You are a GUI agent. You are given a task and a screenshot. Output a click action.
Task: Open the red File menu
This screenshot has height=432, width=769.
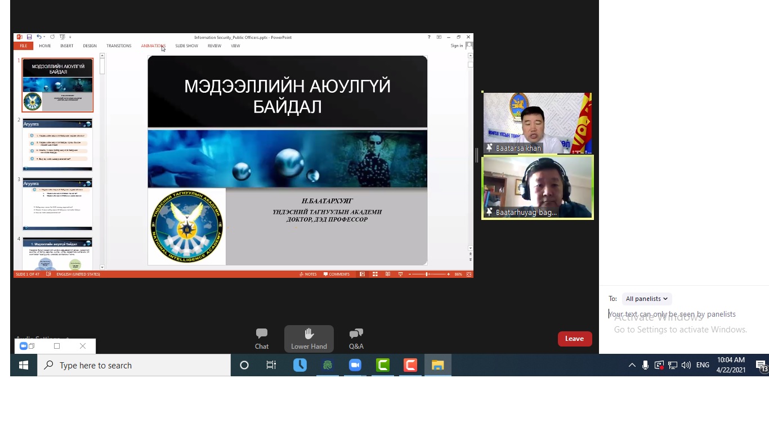coord(23,46)
